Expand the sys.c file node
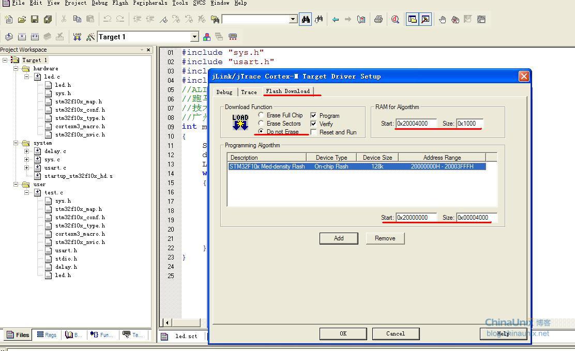The image size is (575, 351). pos(27,160)
